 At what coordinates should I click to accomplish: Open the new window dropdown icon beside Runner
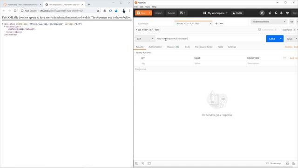[183, 13]
